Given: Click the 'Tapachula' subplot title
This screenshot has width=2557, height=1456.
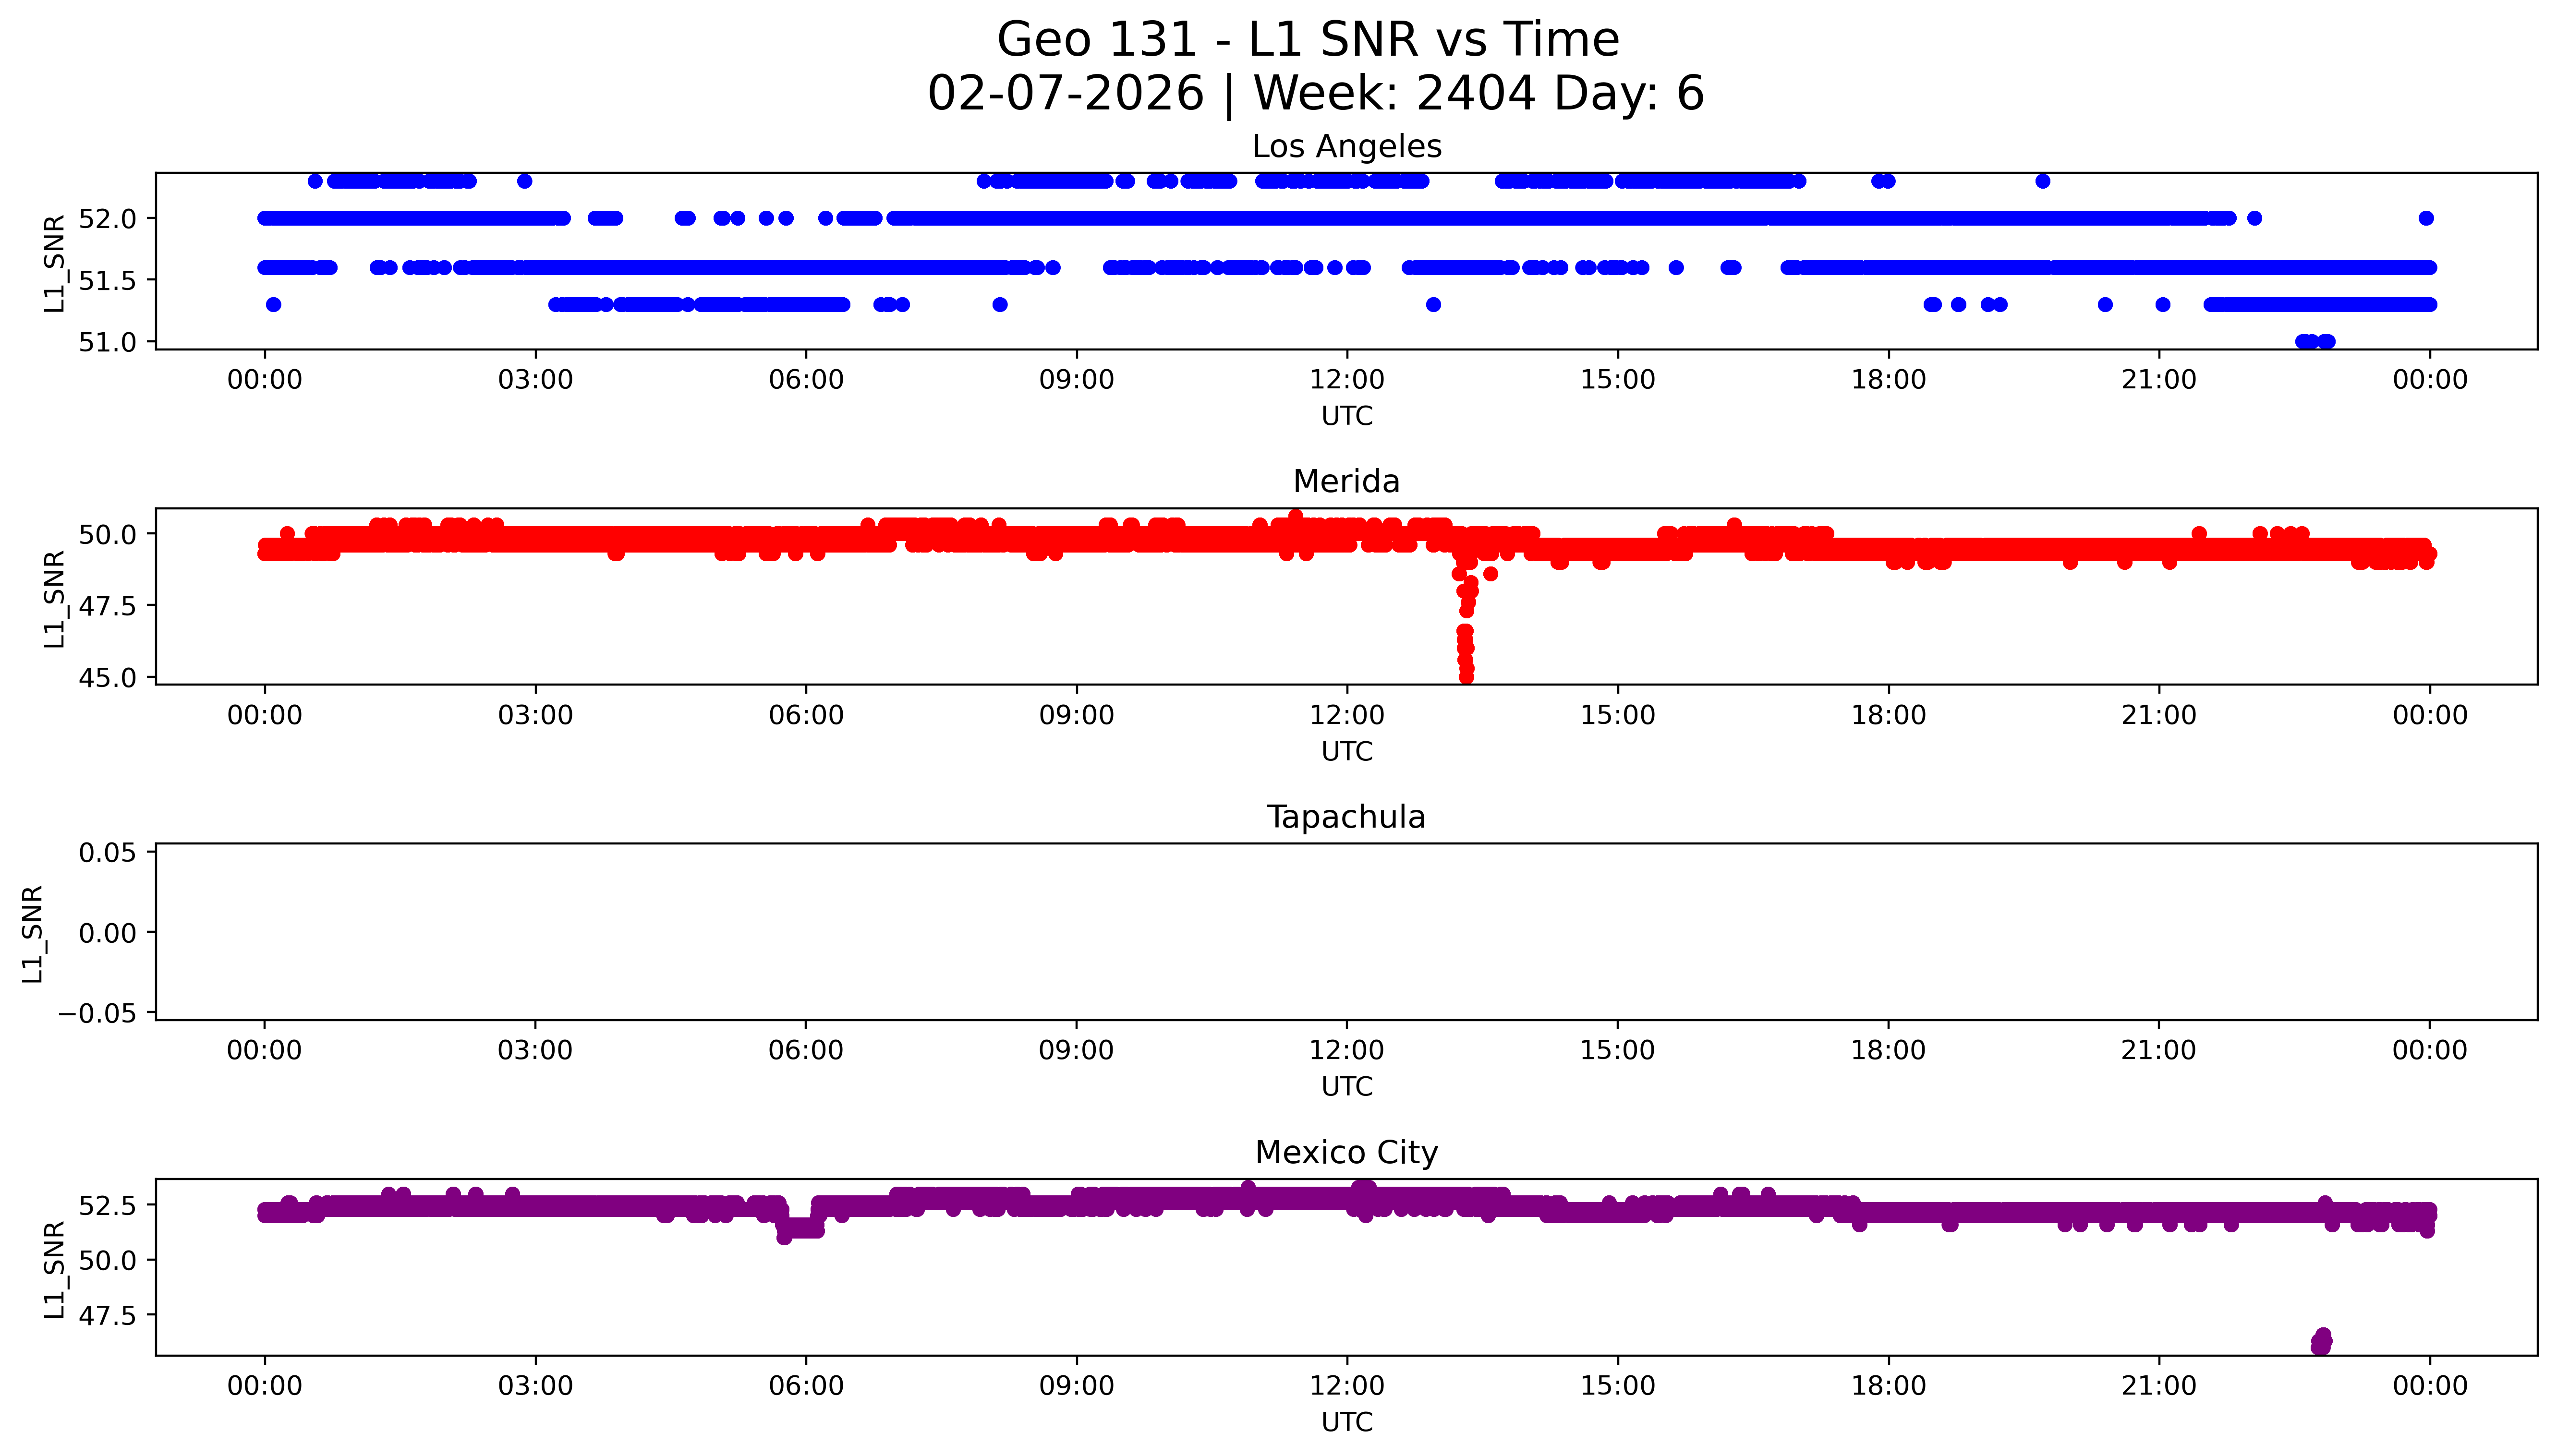Looking at the screenshot, I should pos(1346,817).
